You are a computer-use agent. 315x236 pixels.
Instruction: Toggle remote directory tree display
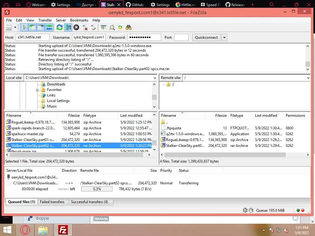(41, 27)
